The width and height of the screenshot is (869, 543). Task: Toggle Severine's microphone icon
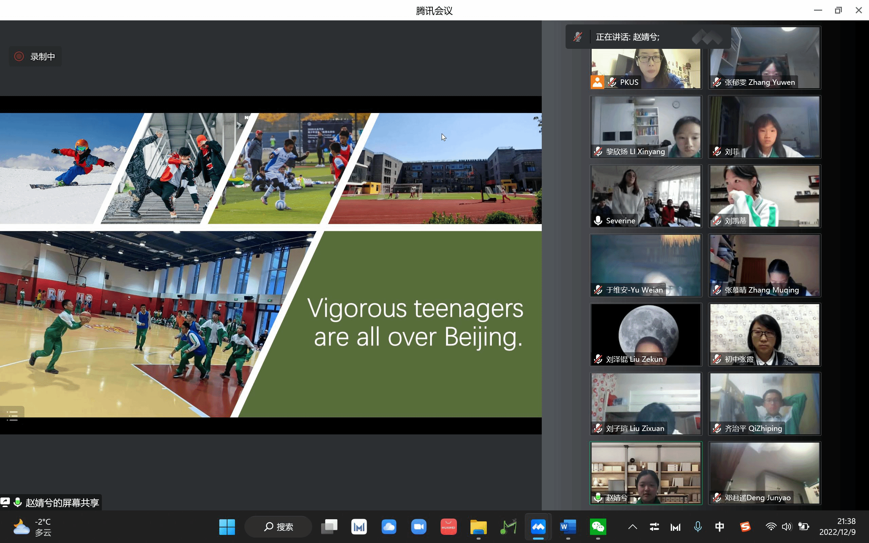pyautogui.click(x=598, y=221)
